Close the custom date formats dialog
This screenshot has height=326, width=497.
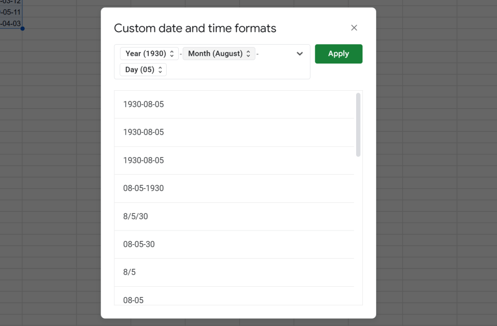point(354,28)
